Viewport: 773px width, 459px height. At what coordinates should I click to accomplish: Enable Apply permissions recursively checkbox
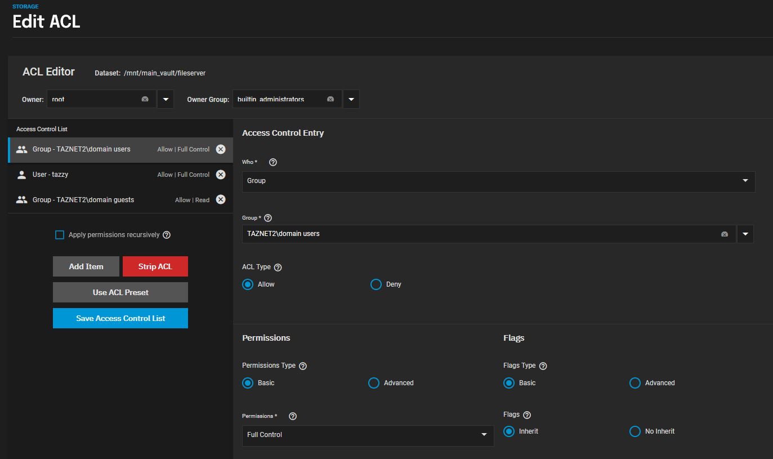60,235
